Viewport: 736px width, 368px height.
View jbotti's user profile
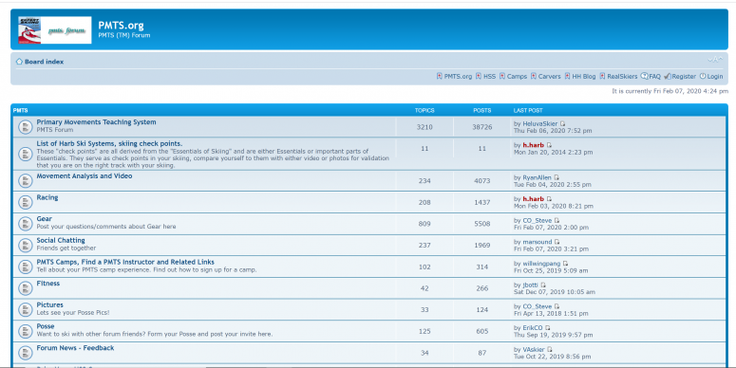pos(531,285)
